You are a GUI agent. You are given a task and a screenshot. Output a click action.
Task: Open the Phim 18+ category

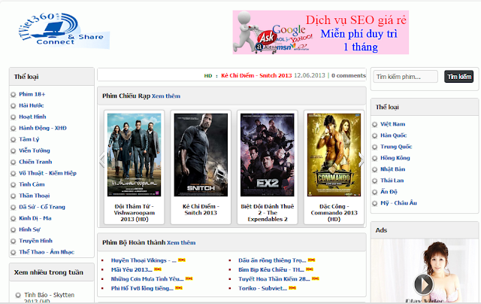(x=32, y=94)
